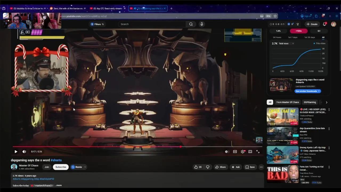Open the browser tab list dropdown arrow

click(x=306, y=9)
